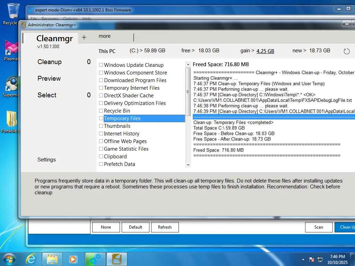
Task: Click the cleanup list scrollbar thumb
Action: [x=188, y=91]
